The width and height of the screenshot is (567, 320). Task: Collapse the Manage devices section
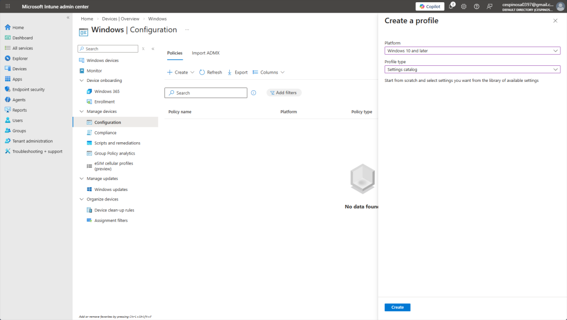81,112
